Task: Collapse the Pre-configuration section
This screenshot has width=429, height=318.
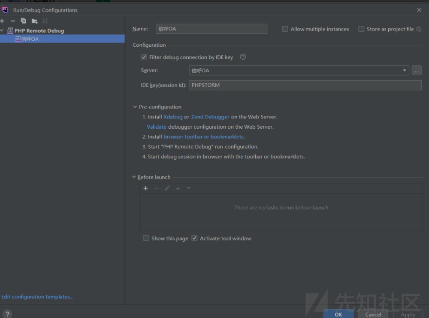Action: (135, 107)
